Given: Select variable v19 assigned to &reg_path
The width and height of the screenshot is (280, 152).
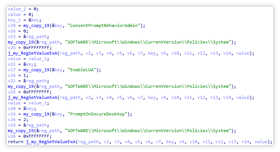Looking at the screenshot, I should 12,125.
